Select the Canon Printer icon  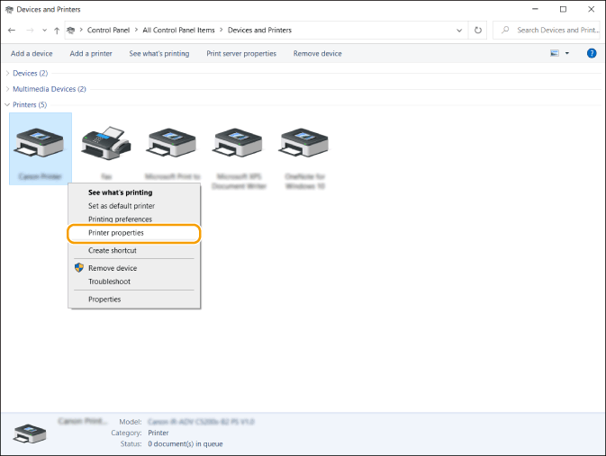(40, 143)
